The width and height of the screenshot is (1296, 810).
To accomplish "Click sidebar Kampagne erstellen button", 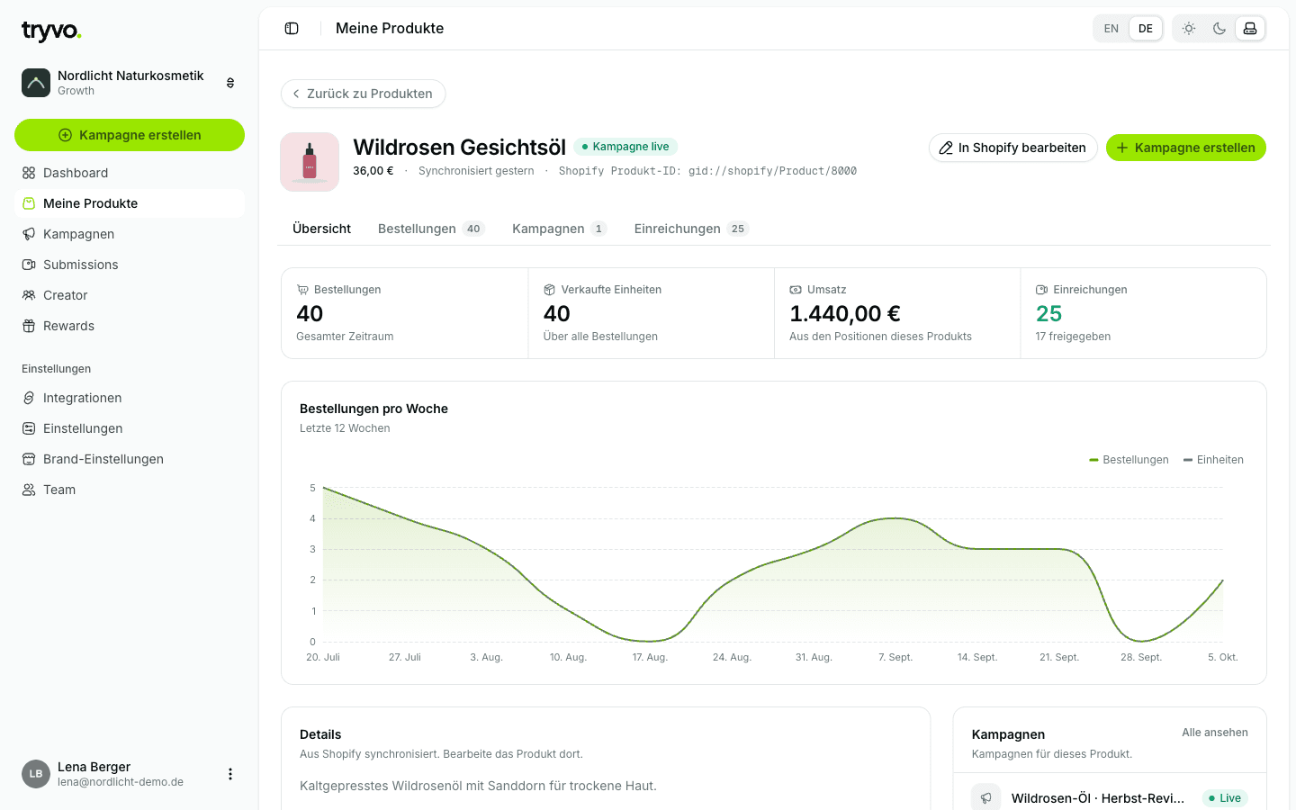I will point(130,135).
